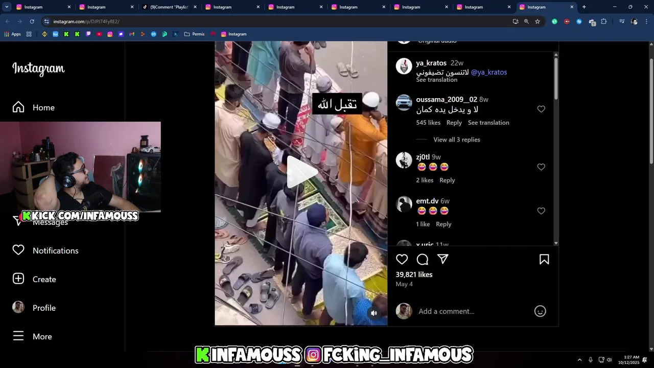The height and width of the screenshot is (368, 654).
Task: Open site information icon in address bar
Action: [46, 21]
